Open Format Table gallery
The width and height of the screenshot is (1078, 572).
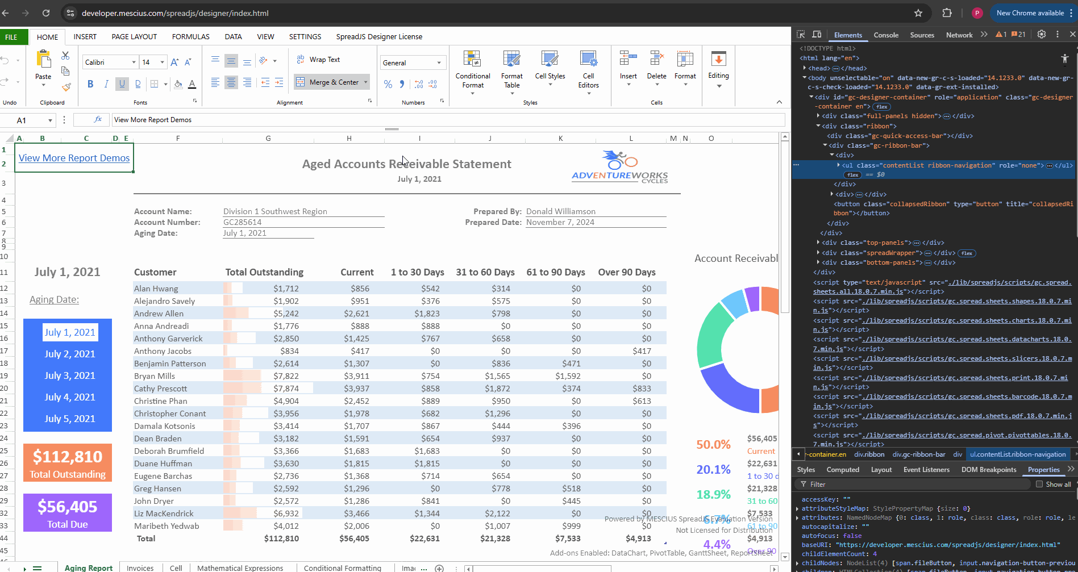coord(512,73)
